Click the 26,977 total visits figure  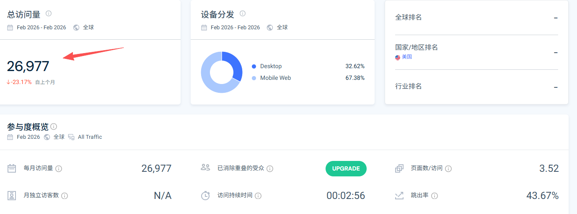pos(28,66)
